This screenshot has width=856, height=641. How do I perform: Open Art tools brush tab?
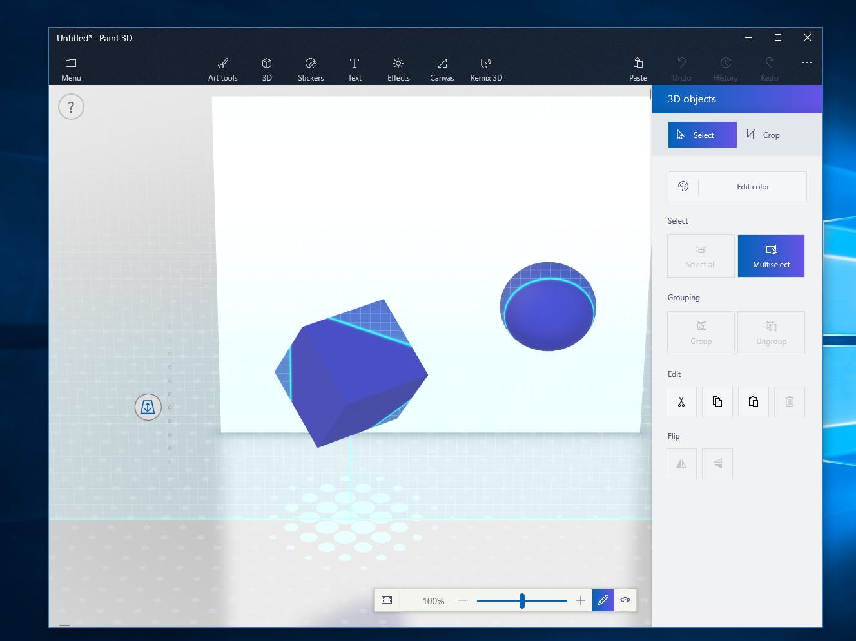click(223, 69)
